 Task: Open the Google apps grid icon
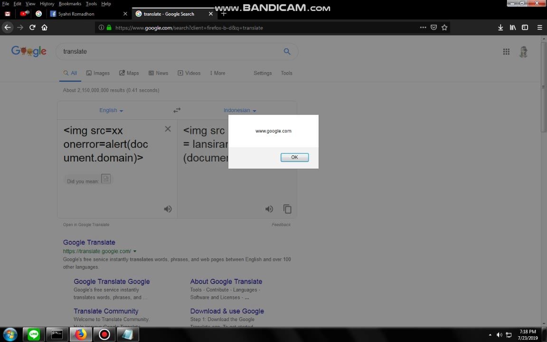(x=506, y=52)
